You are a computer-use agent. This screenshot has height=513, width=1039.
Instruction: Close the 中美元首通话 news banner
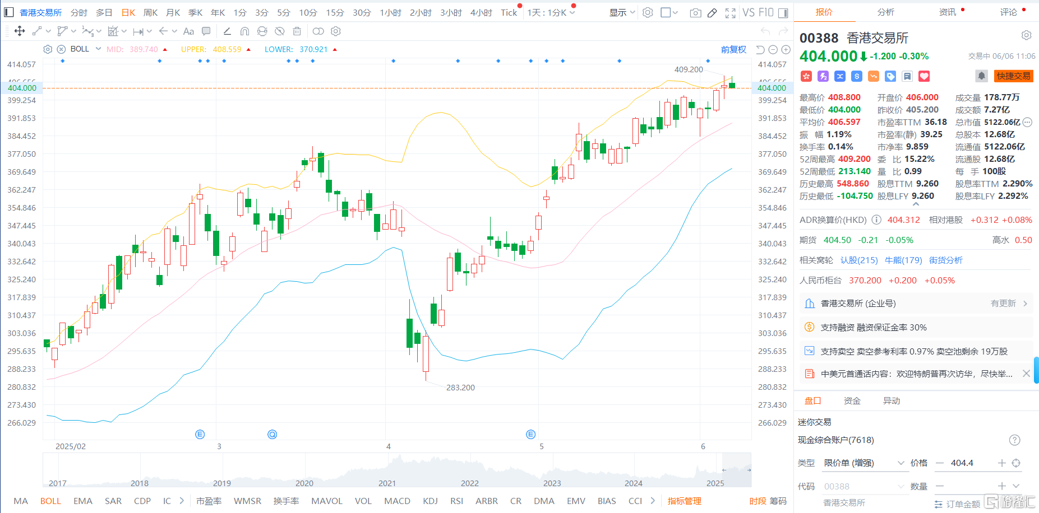(x=1026, y=374)
